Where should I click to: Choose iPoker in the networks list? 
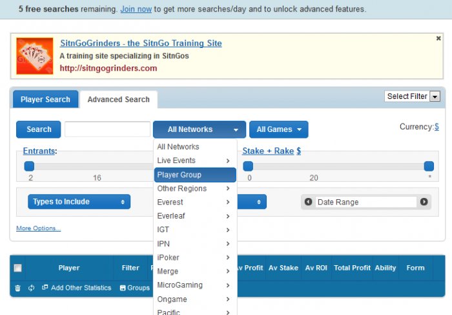pyautogui.click(x=195, y=257)
